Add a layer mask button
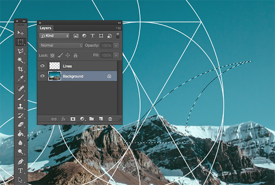The image size is (275, 185). point(73,119)
